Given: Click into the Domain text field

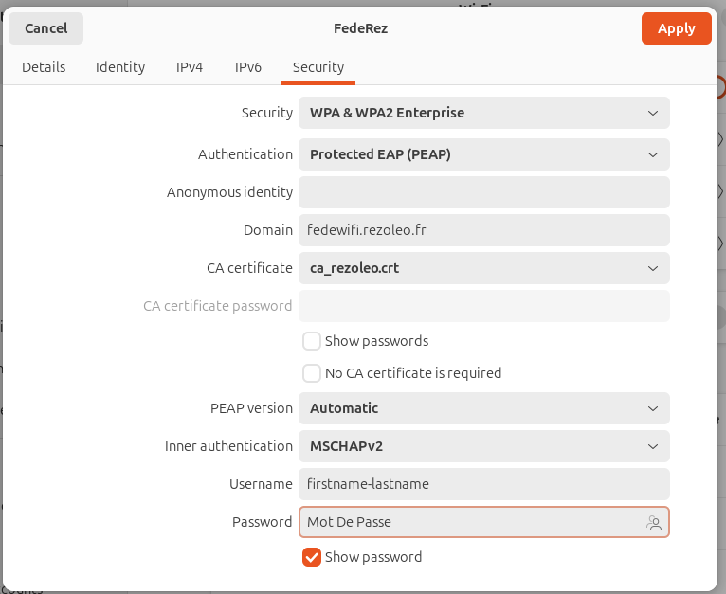Looking at the screenshot, I should point(483,230).
